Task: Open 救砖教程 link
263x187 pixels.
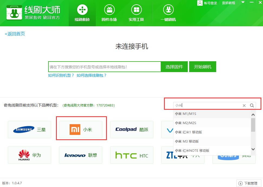Action: (228, 3)
